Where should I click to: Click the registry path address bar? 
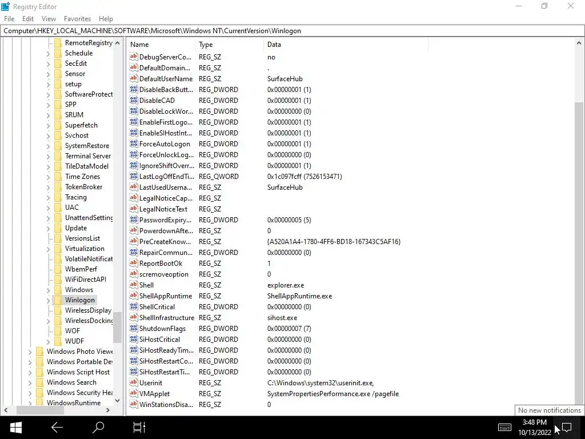pos(292,31)
